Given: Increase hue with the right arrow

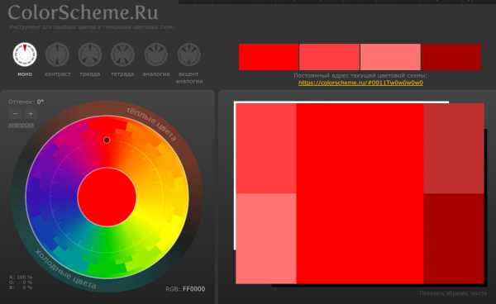Looking at the screenshot, I should (x=30, y=114).
